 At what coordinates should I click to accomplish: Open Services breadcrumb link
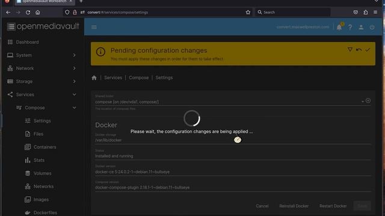pyautogui.click(x=113, y=77)
